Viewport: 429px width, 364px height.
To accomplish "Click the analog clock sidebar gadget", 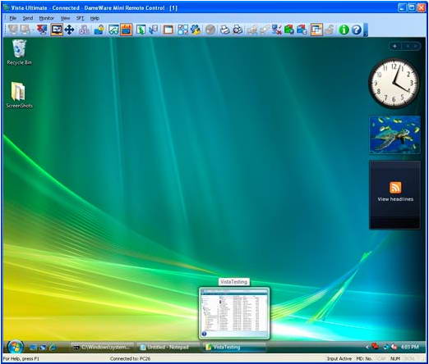I will (x=394, y=83).
